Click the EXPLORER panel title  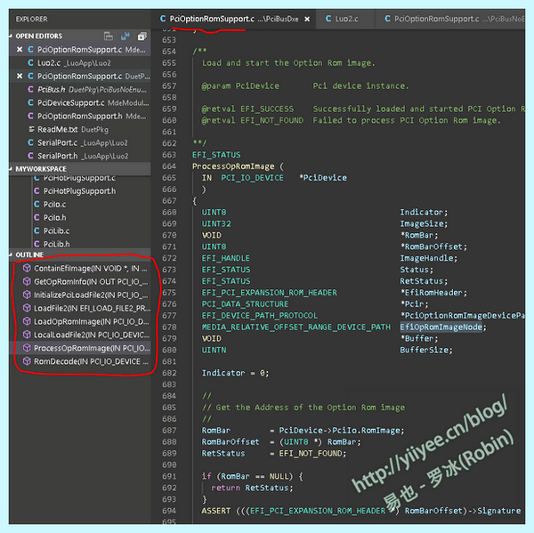(32, 19)
